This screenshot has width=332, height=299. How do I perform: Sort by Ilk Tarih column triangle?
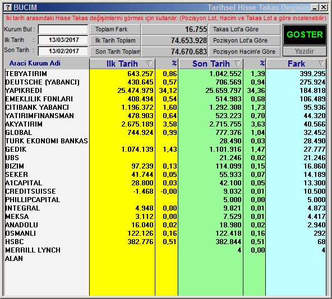149,63
